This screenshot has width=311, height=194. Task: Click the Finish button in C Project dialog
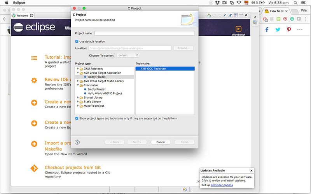pyautogui.click(x=184, y=142)
